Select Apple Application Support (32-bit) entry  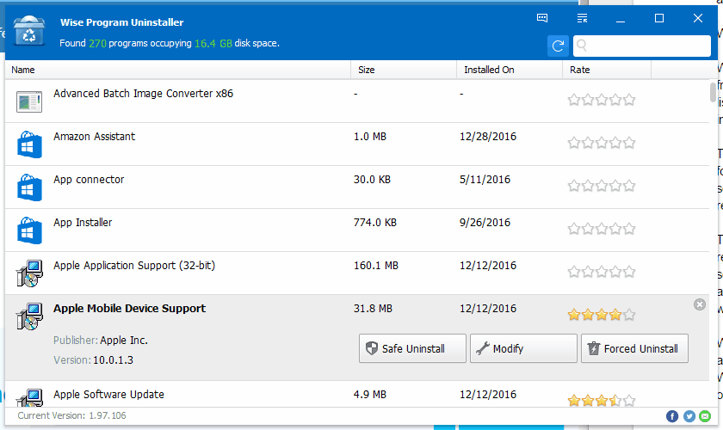tap(357, 273)
